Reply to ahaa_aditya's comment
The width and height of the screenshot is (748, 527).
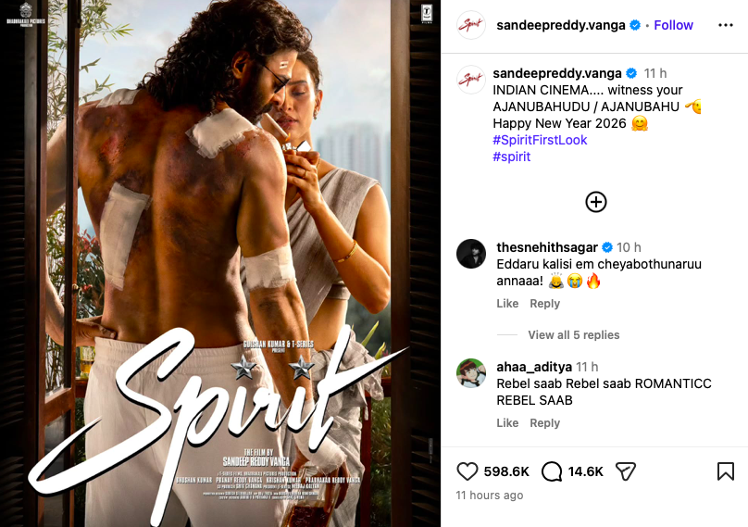[x=544, y=423]
